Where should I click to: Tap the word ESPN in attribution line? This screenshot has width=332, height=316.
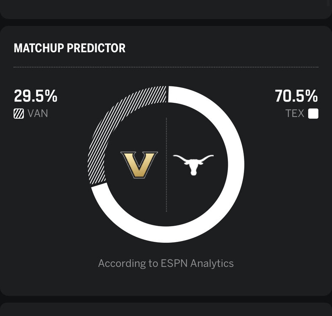[x=174, y=263]
